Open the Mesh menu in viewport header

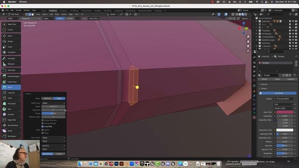tap(57, 14)
